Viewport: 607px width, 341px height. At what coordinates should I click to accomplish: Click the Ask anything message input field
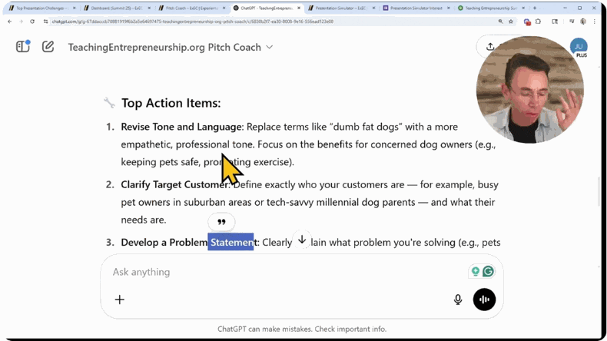coord(284,272)
